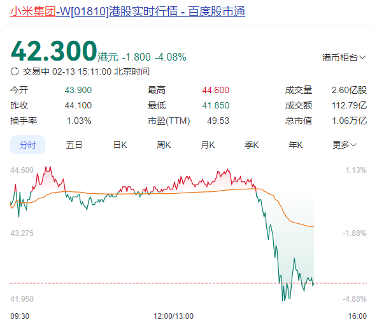Screen dimensions: 377x324
Task: Click the 市盈(TTM) value 49.53
Action: pos(218,121)
